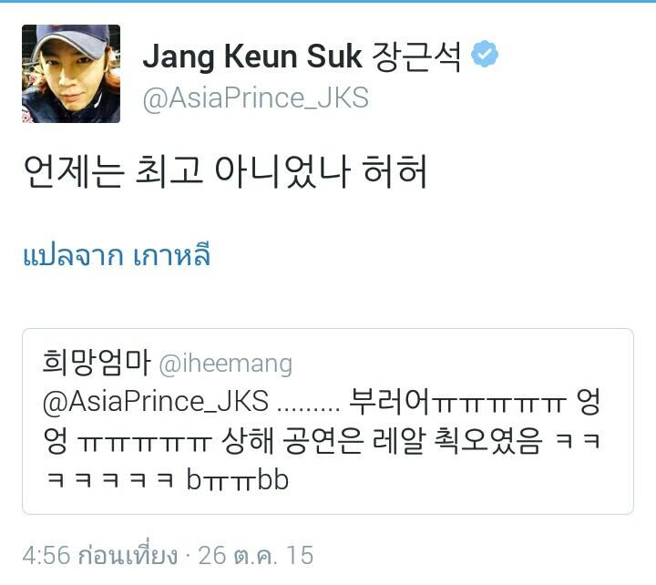656x585 pixels.
Task: Click the word เกาหลี in translate link
Action: (x=171, y=255)
